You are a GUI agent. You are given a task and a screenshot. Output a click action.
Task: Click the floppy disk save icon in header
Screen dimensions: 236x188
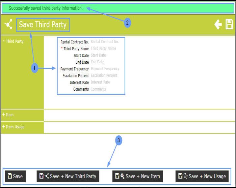229,24
